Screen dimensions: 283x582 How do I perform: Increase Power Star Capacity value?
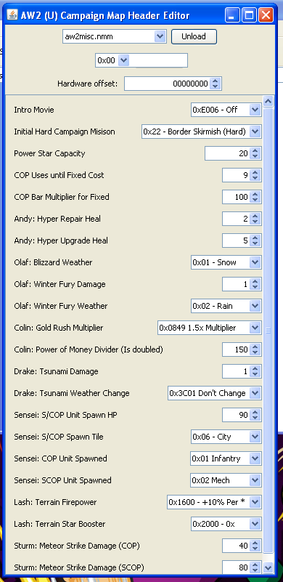tap(255, 150)
